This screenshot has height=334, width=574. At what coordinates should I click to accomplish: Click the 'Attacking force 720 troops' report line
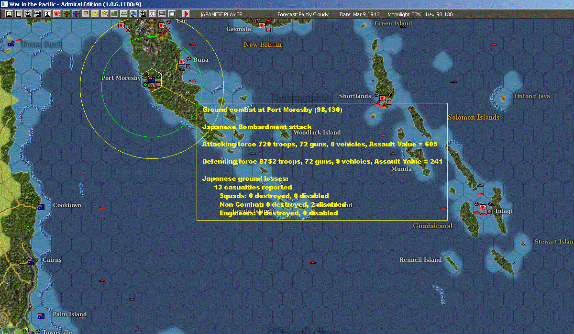[320, 144]
